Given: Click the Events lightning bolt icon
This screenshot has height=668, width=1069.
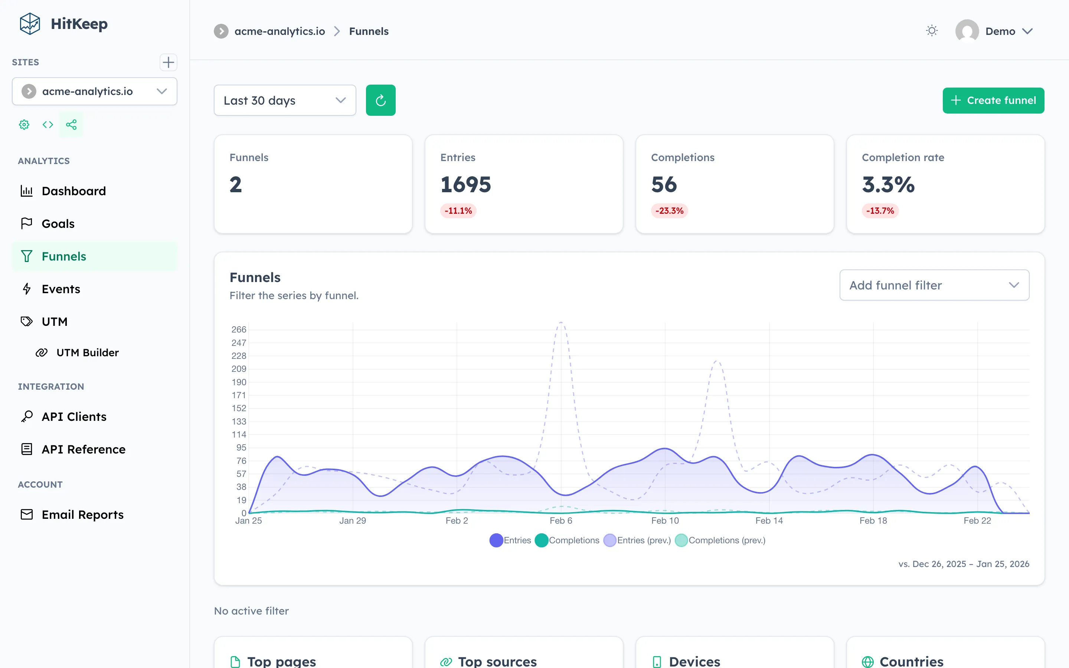Looking at the screenshot, I should tap(27, 288).
